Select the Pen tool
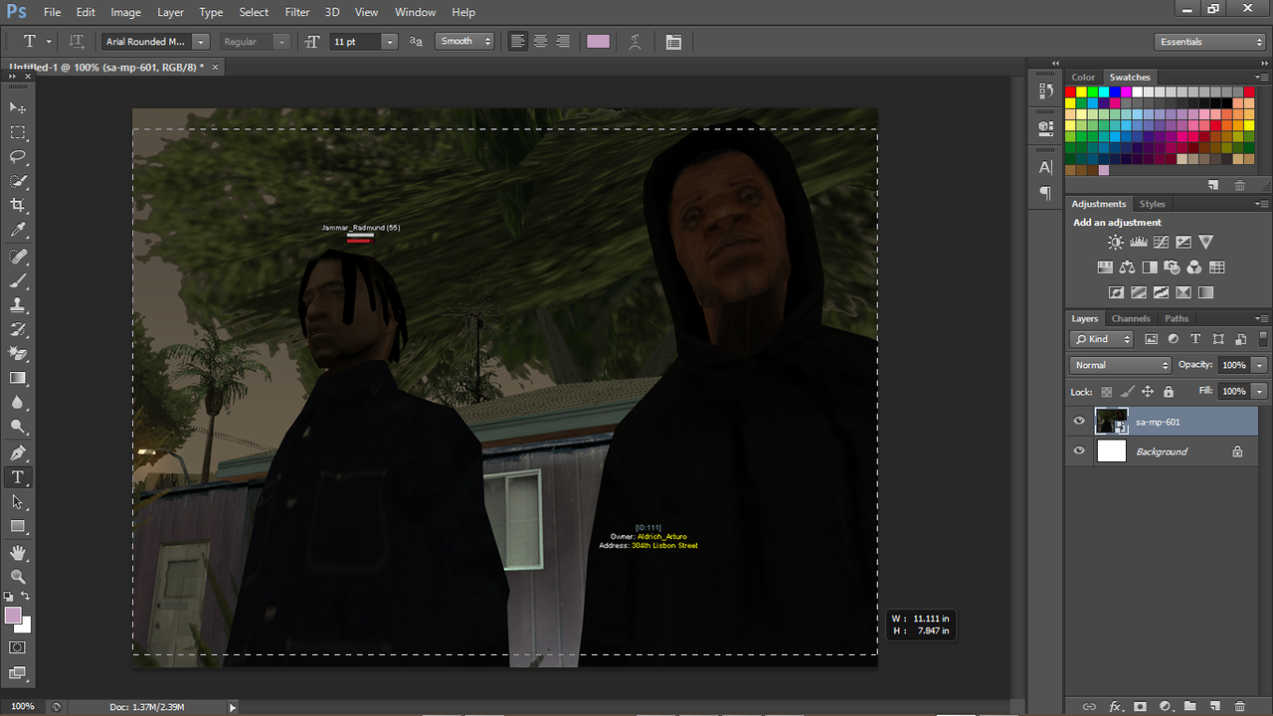 [x=18, y=453]
